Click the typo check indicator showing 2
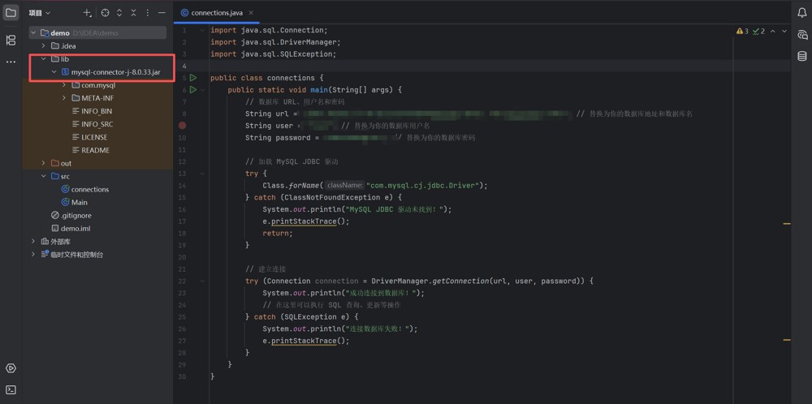 [x=758, y=32]
